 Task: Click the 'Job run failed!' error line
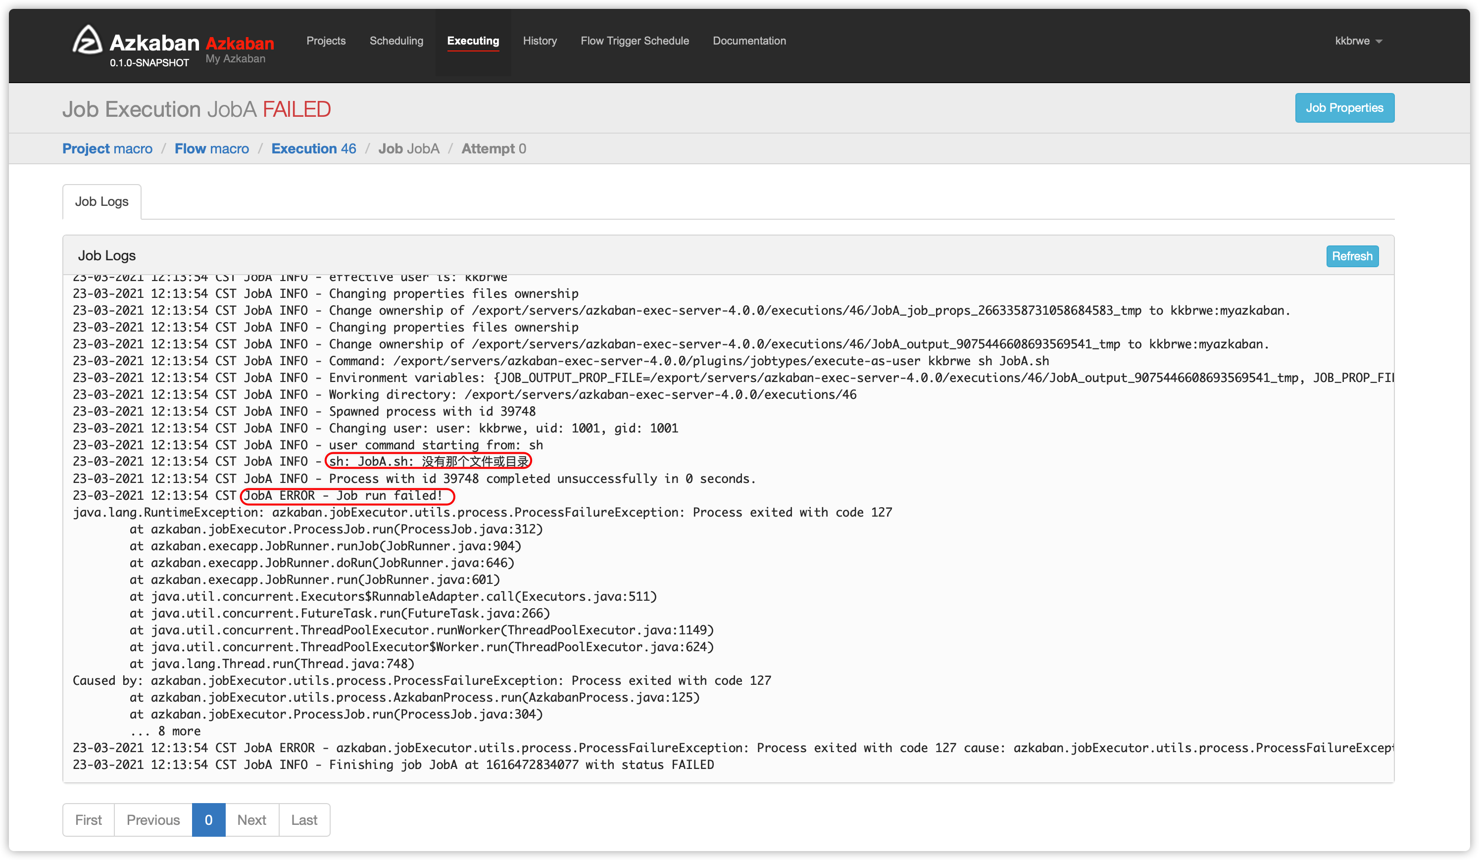(258, 496)
